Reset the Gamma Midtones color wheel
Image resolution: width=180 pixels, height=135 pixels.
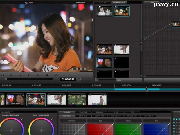22,120
